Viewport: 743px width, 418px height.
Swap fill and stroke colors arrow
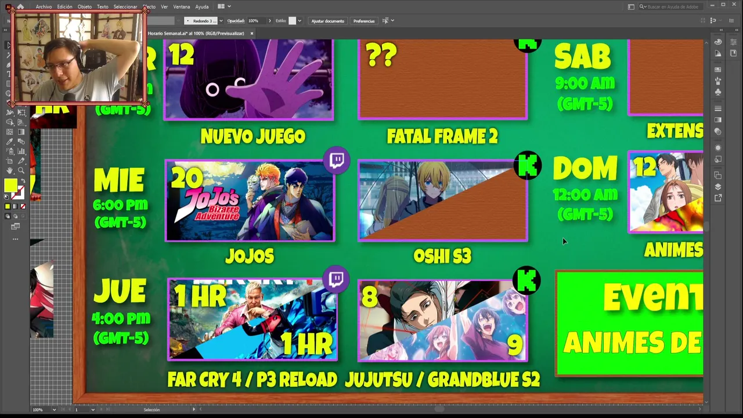(23, 180)
